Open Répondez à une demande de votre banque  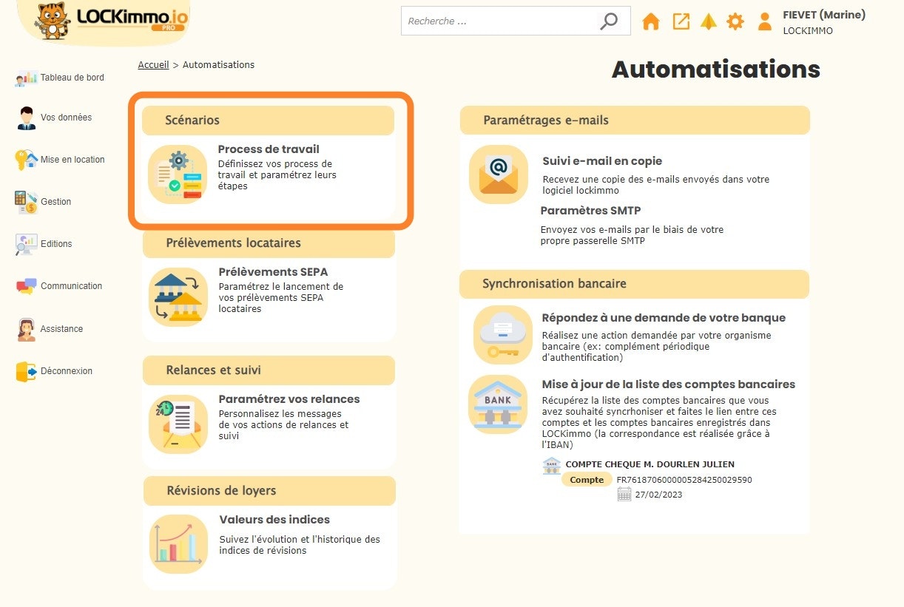click(664, 318)
